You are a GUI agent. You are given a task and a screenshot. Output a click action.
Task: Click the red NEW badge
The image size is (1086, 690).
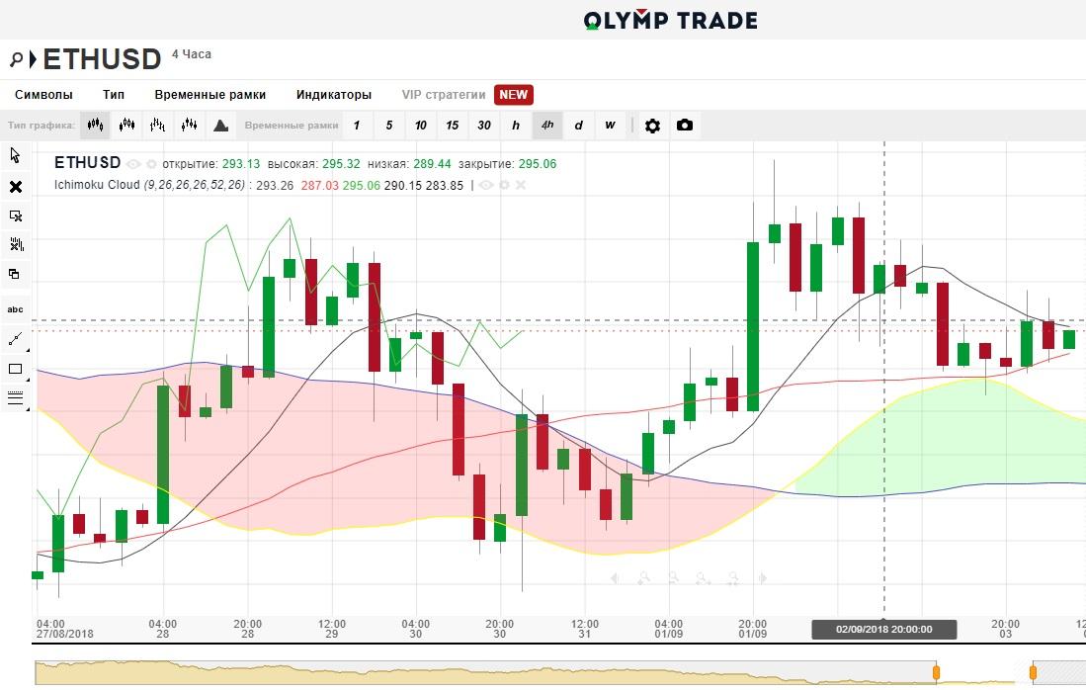coord(513,95)
